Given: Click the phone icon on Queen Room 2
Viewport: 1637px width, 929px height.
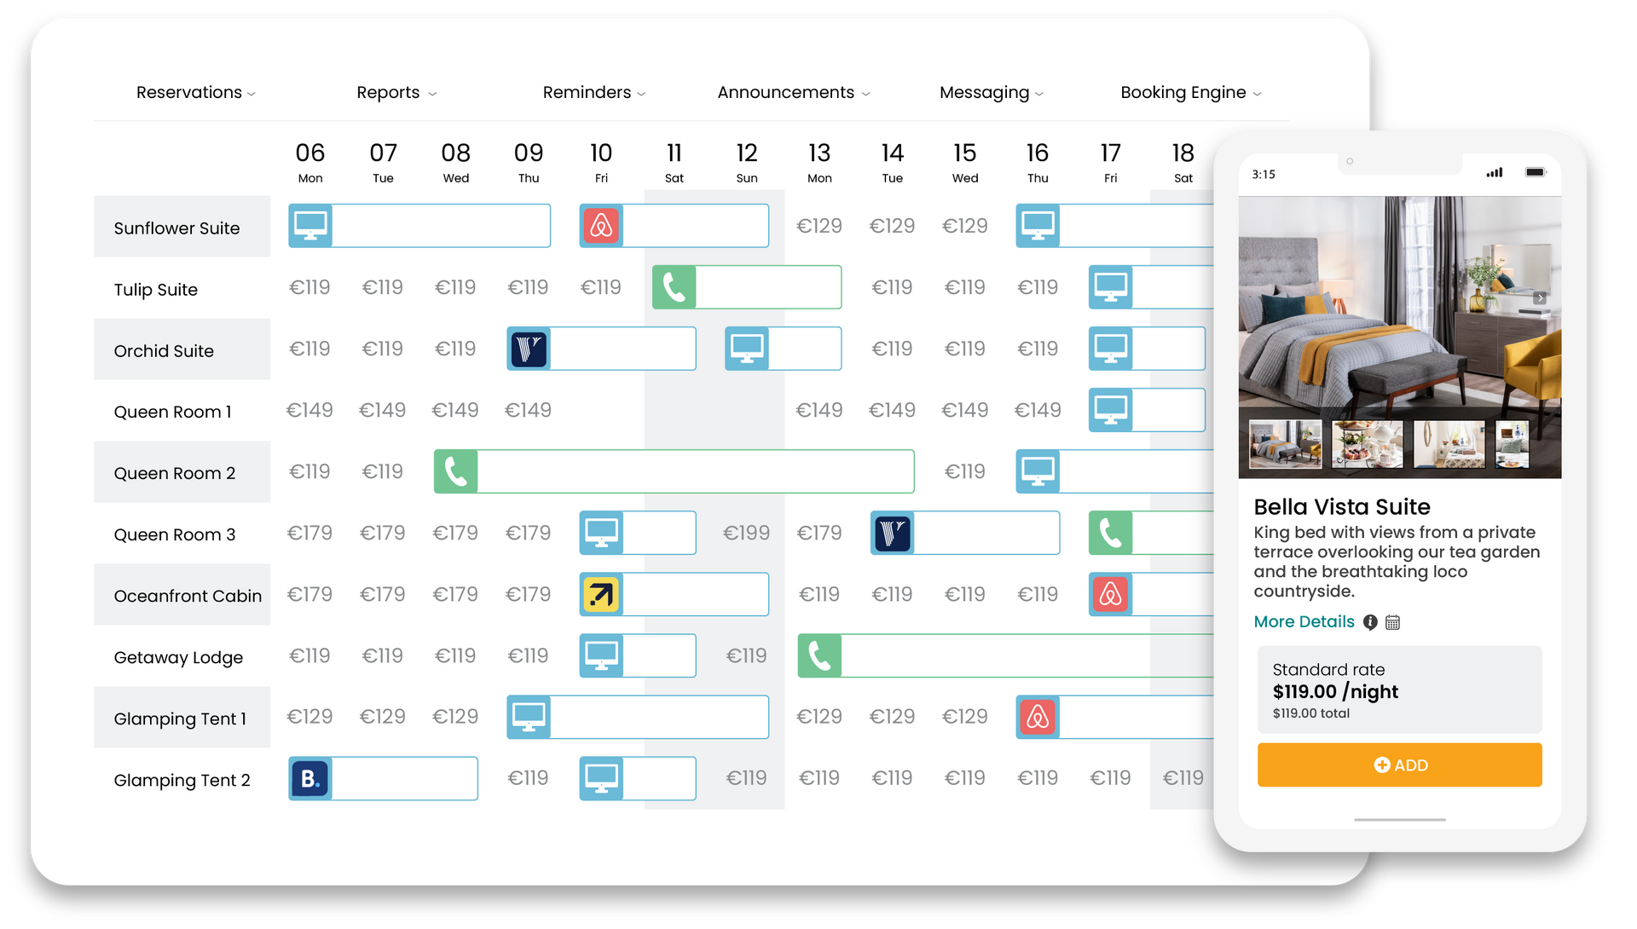Looking at the screenshot, I should point(455,472).
